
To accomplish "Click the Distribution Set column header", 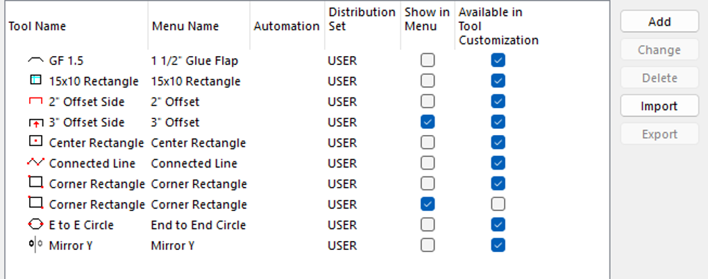I will 362,19.
